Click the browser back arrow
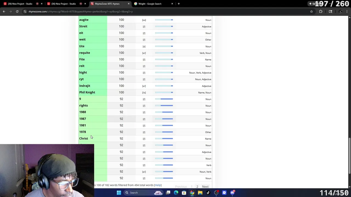Image resolution: width=351 pixels, height=197 pixels. (4, 11)
